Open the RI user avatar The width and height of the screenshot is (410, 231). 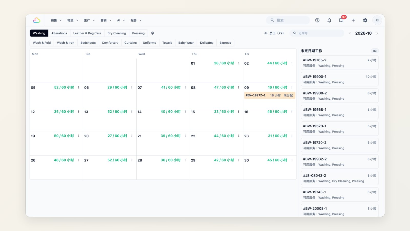(377, 20)
